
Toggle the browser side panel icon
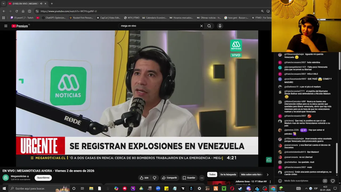coord(29,11)
